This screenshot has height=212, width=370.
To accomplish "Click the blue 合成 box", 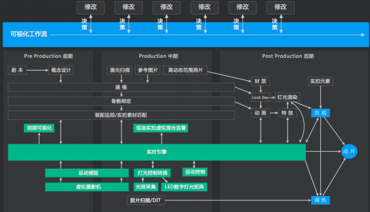I will pos(321,113).
